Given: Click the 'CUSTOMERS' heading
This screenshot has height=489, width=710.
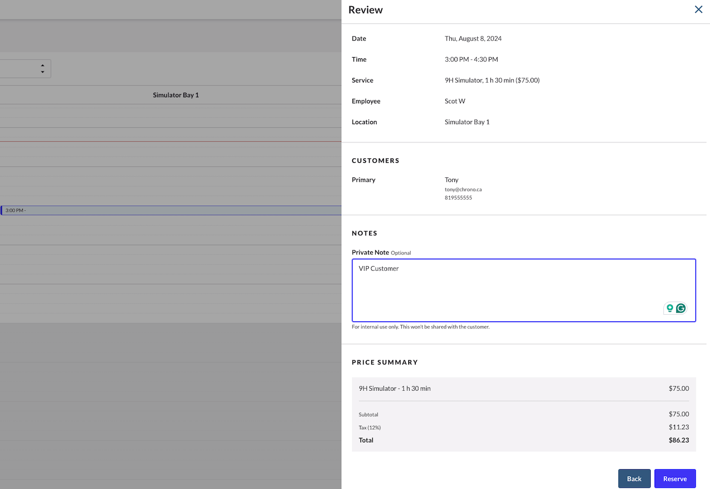Looking at the screenshot, I should tap(376, 161).
